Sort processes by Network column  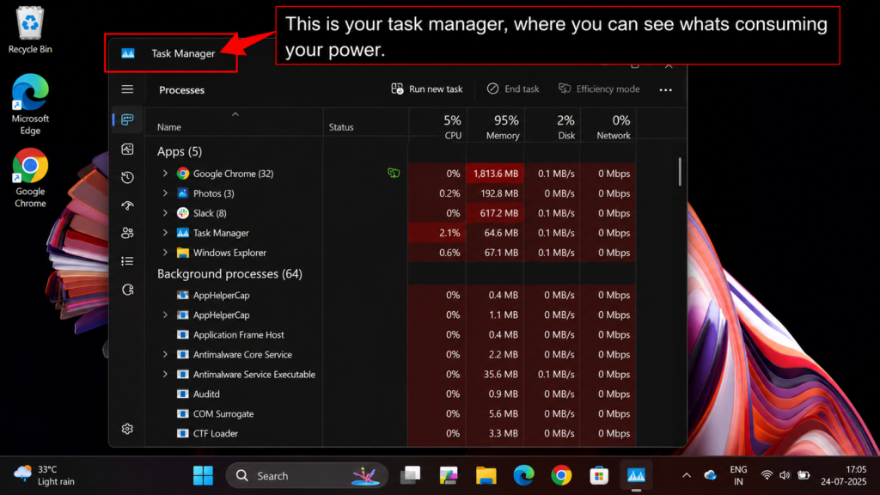[x=608, y=126]
